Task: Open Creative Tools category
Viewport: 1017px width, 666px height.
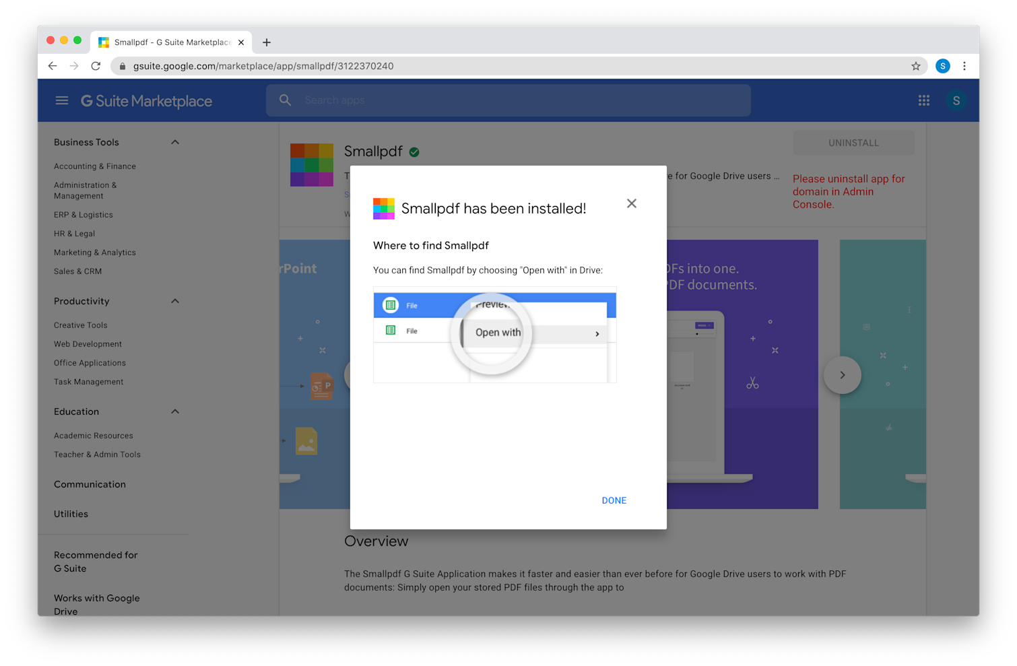Action: 81,325
